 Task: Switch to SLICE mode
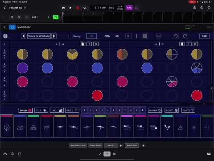click(72, 110)
